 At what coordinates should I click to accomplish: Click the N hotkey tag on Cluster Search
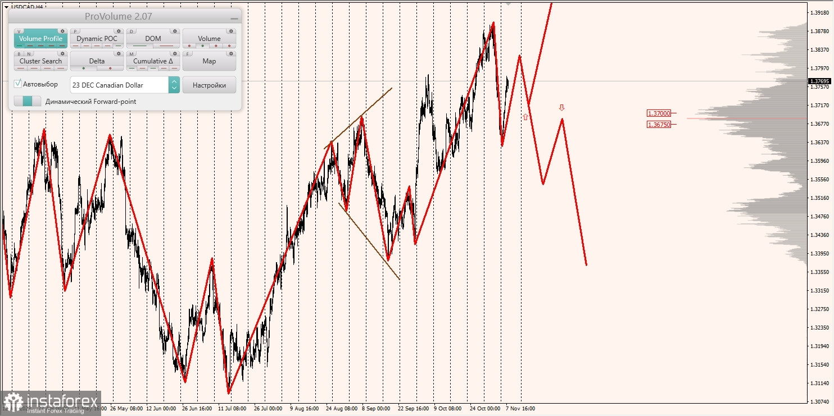[x=29, y=54]
